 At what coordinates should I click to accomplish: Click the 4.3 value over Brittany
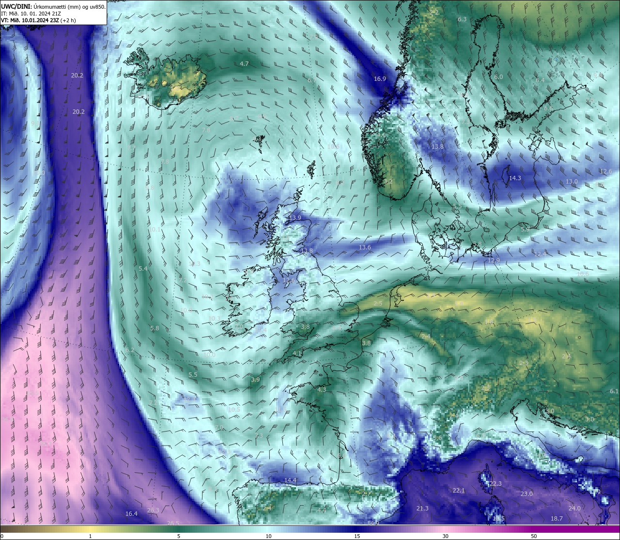coord(322,389)
